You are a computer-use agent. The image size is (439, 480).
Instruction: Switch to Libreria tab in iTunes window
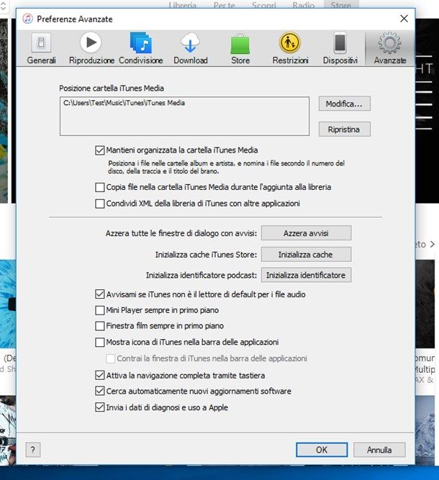(x=183, y=5)
